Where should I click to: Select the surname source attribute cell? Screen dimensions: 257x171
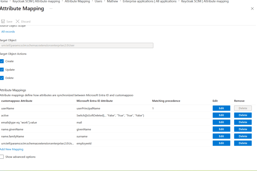point(82,137)
